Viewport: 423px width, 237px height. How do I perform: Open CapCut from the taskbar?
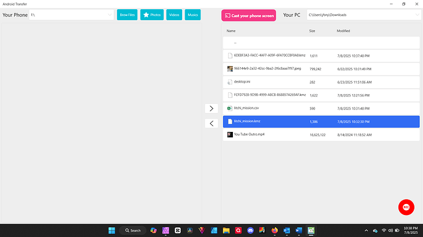click(x=178, y=230)
